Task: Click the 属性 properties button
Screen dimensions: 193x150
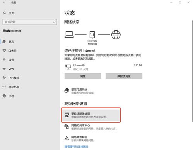Action: (83, 76)
